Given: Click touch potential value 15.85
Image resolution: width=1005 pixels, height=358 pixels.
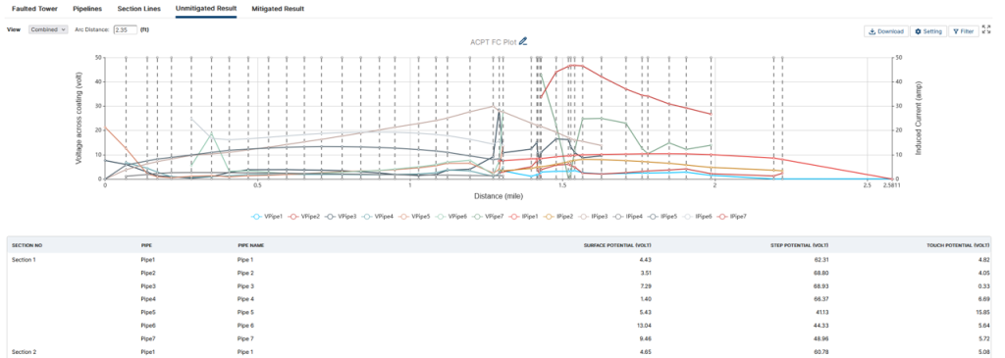Looking at the screenshot, I should coord(983,312).
